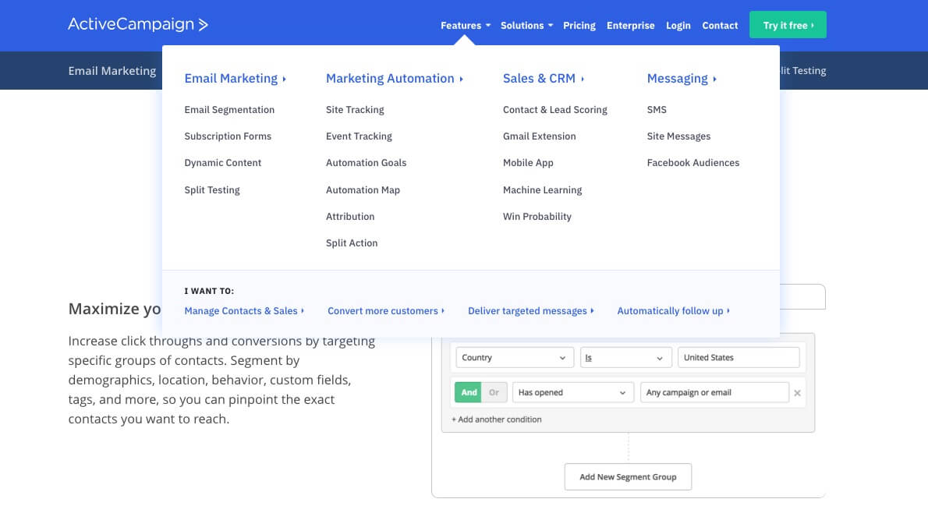This screenshot has height=506, width=928.
Task: Open the Solutions dropdown menu
Action: click(526, 26)
